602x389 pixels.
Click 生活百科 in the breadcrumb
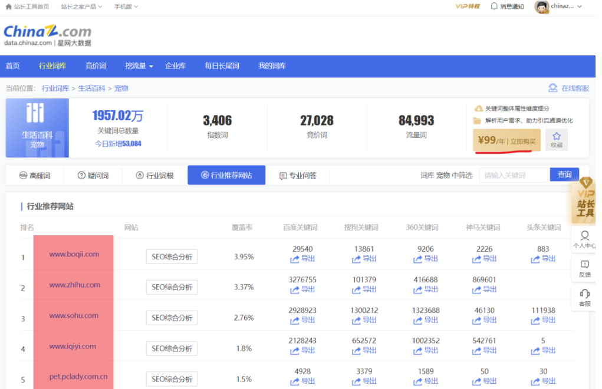(92, 88)
